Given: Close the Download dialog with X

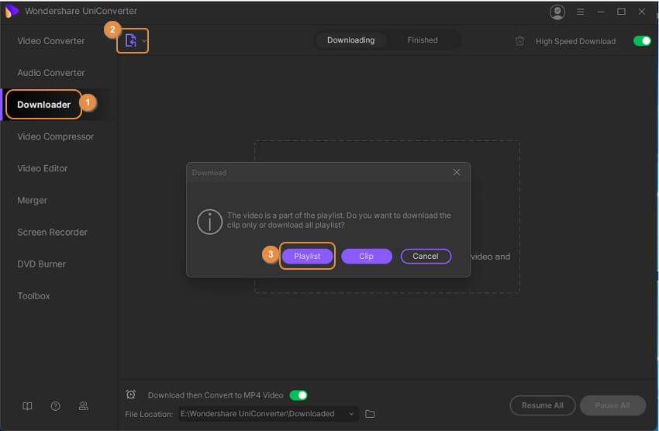Looking at the screenshot, I should pos(457,172).
